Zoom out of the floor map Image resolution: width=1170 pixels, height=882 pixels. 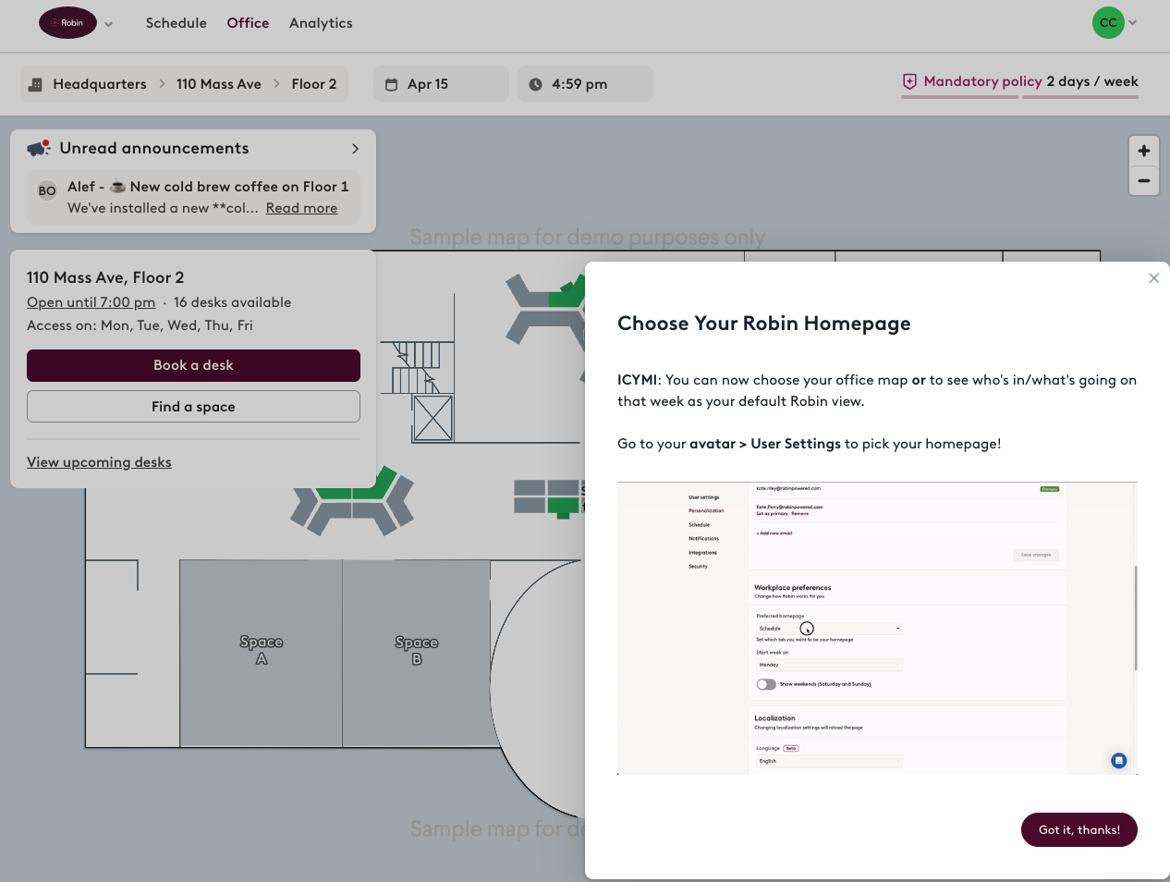[x=1144, y=181]
